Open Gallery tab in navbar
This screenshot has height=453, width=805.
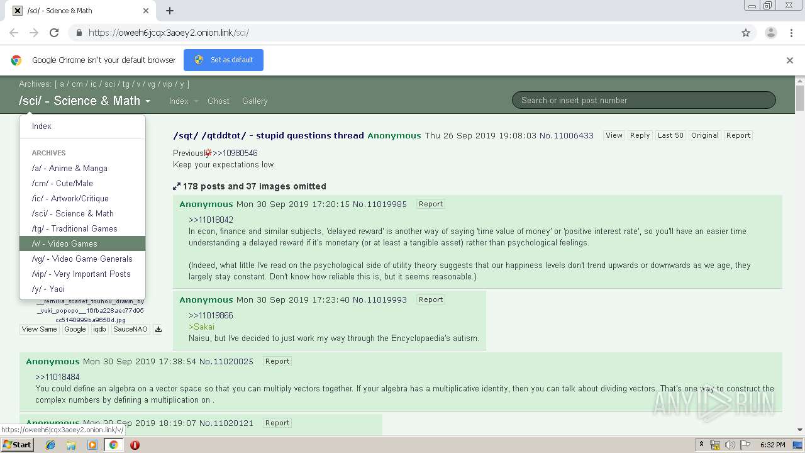[255, 101]
